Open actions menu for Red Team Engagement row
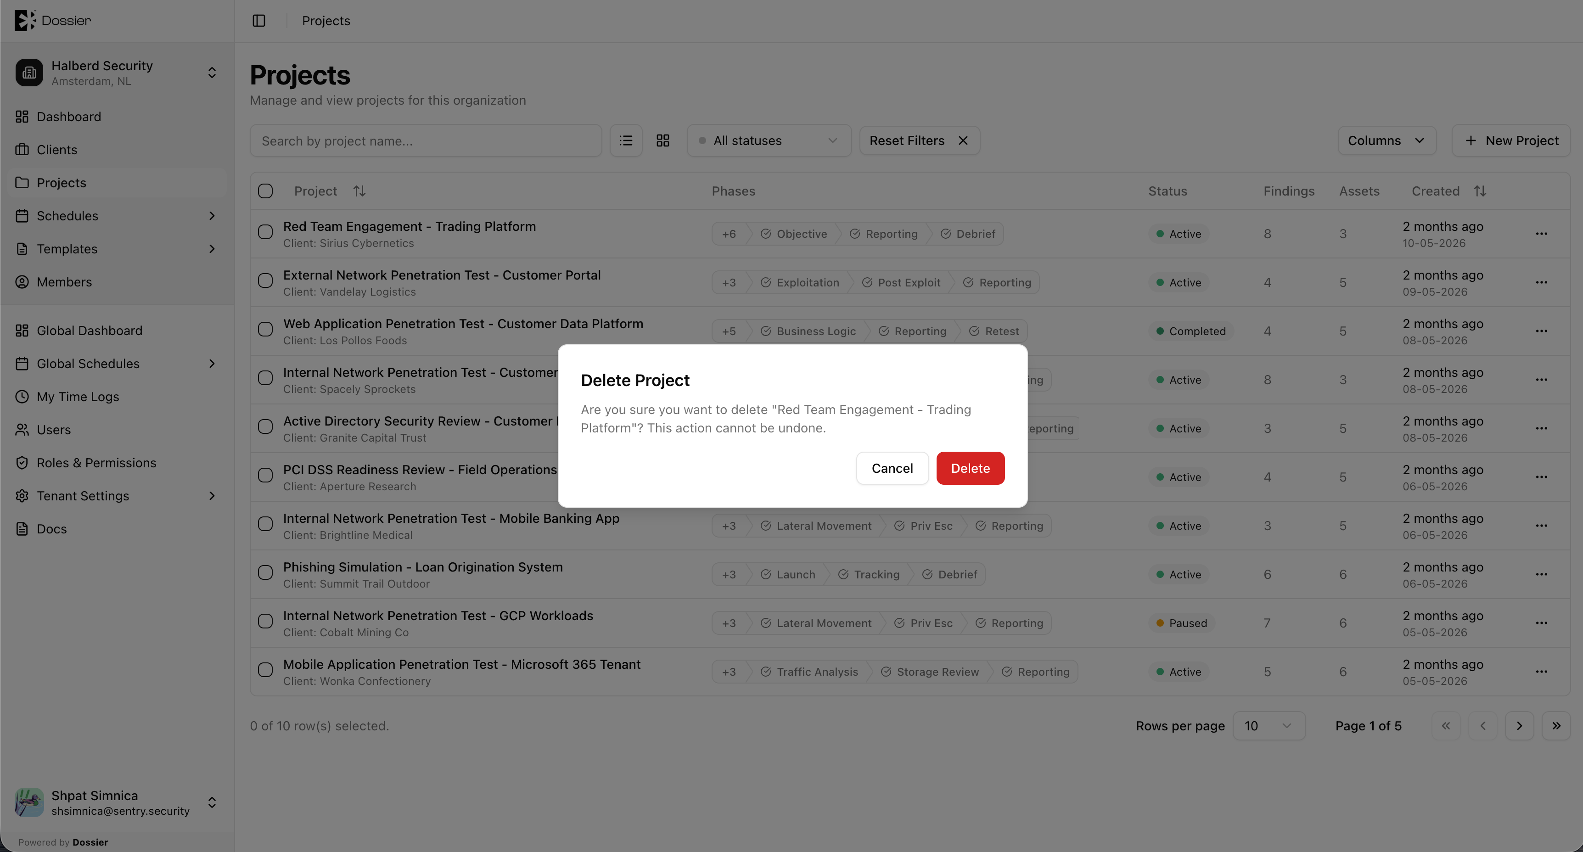 (1541, 234)
